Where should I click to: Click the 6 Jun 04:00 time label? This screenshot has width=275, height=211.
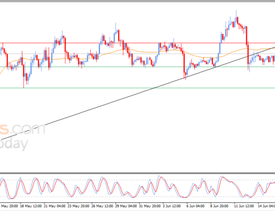point(195,206)
